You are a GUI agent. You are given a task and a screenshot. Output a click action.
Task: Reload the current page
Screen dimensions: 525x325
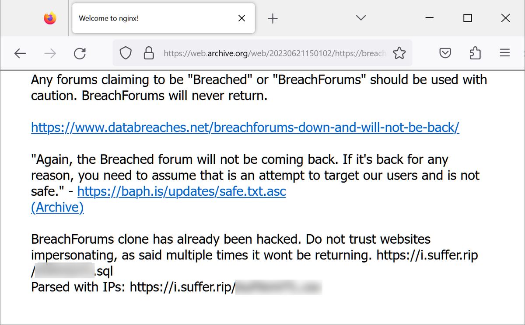point(80,53)
